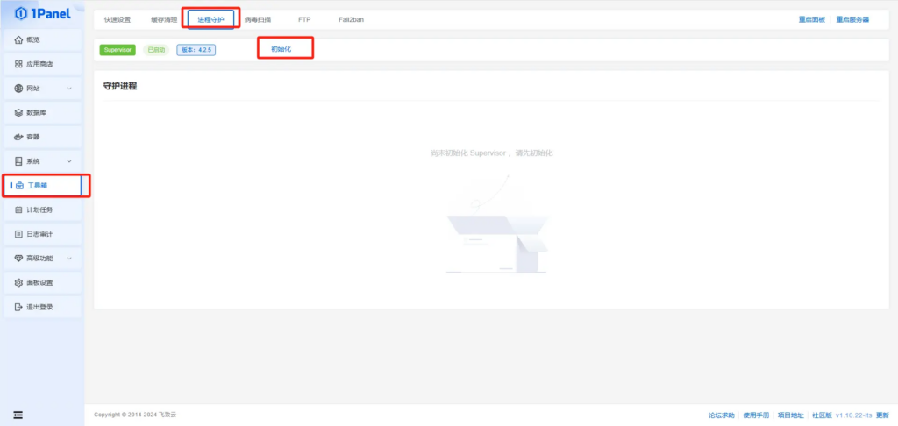Go to 数据库 database page
The width and height of the screenshot is (898, 426).
tap(37, 113)
